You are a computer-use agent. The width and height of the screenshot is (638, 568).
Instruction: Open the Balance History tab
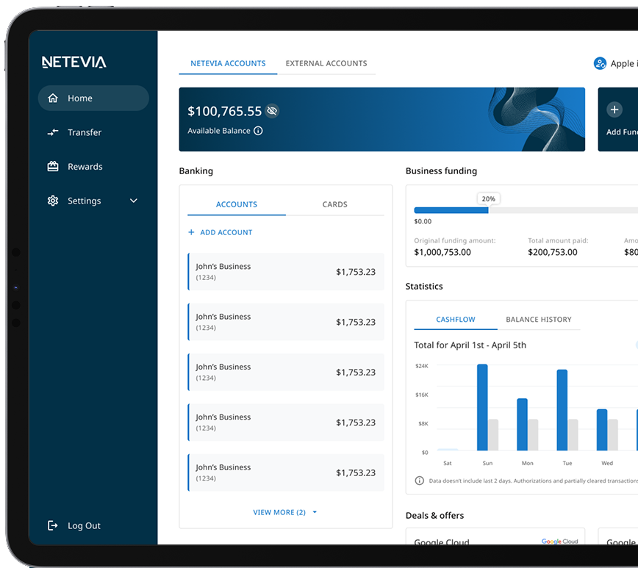(x=538, y=320)
